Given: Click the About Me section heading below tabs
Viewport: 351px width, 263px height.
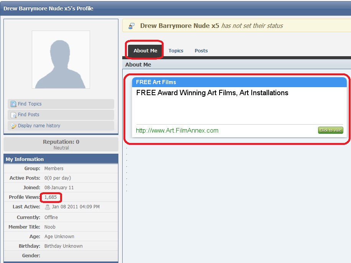Looking at the screenshot, I should [x=138, y=65].
